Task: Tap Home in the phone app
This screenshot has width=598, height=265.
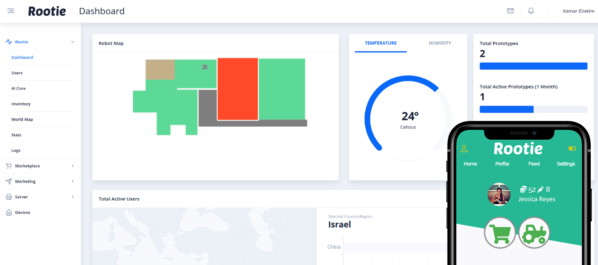Action: (470, 164)
